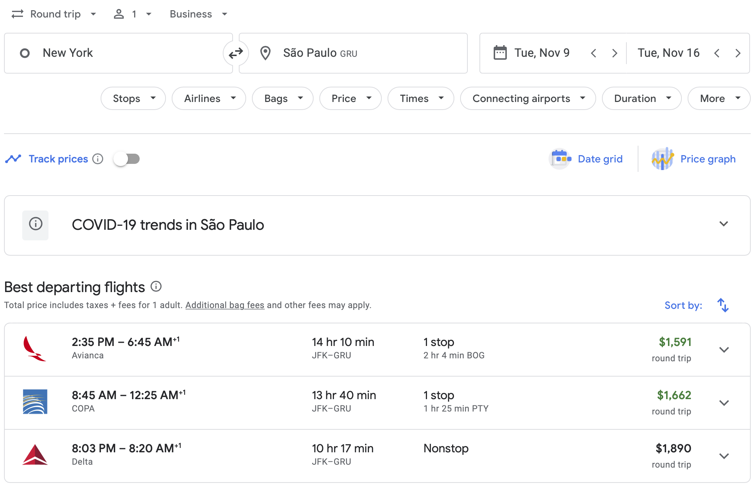Image resolution: width=754 pixels, height=488 pixels.
Task: Enable the Track prices toggle
Action: [127, 159]
